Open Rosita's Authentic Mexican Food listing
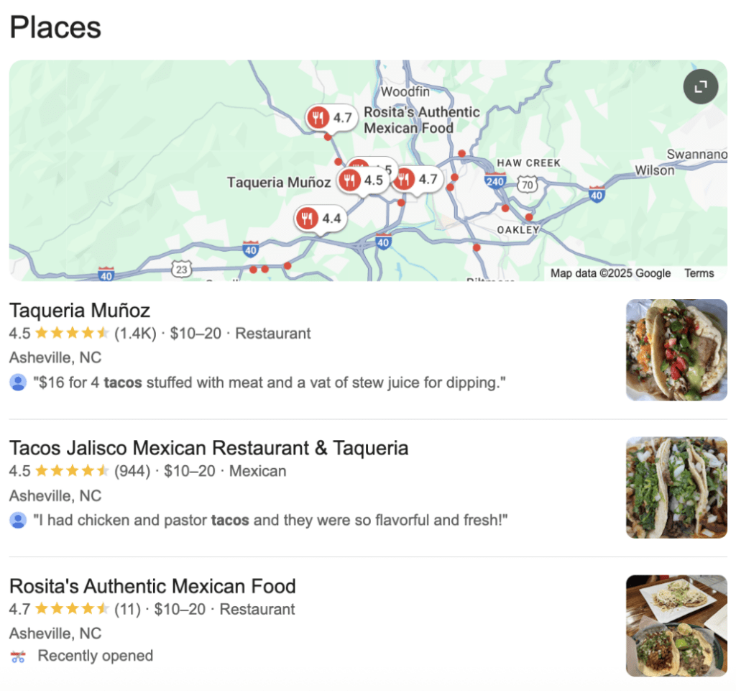The height and width of the screenshot is (691, 736). (x=152, y=586)
